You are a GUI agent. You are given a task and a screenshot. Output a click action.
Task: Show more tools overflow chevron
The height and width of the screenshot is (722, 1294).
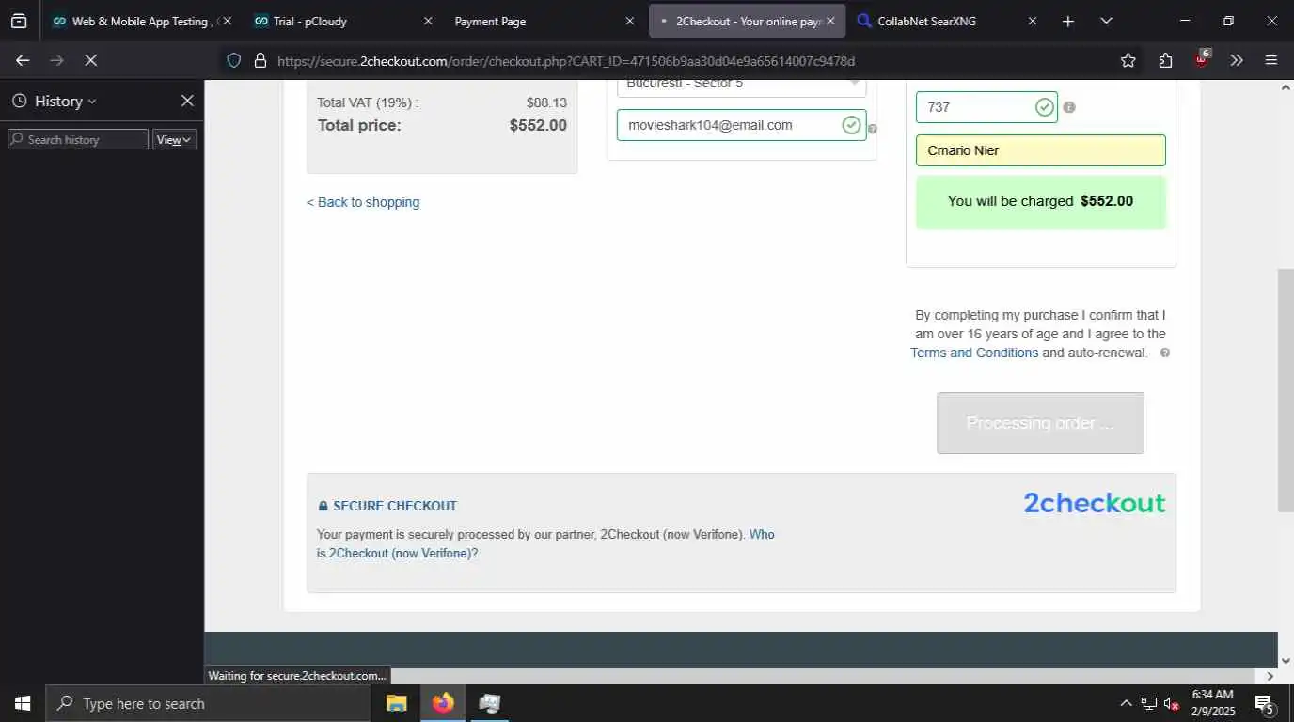coord(1237,60)
